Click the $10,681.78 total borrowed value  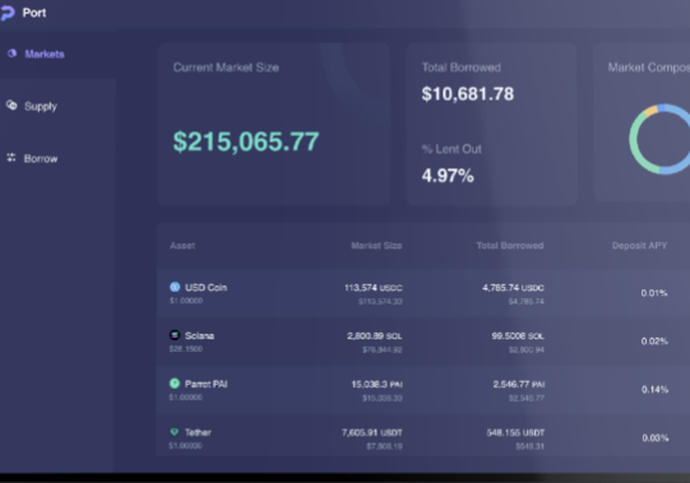pyautogui.click(x=468, y=94)
